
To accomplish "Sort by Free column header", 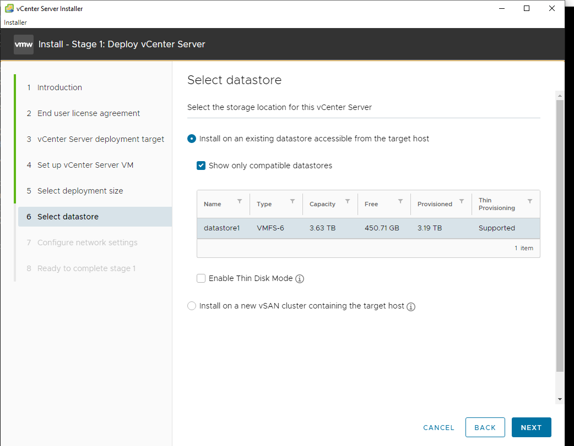I will tap(371, 205).
